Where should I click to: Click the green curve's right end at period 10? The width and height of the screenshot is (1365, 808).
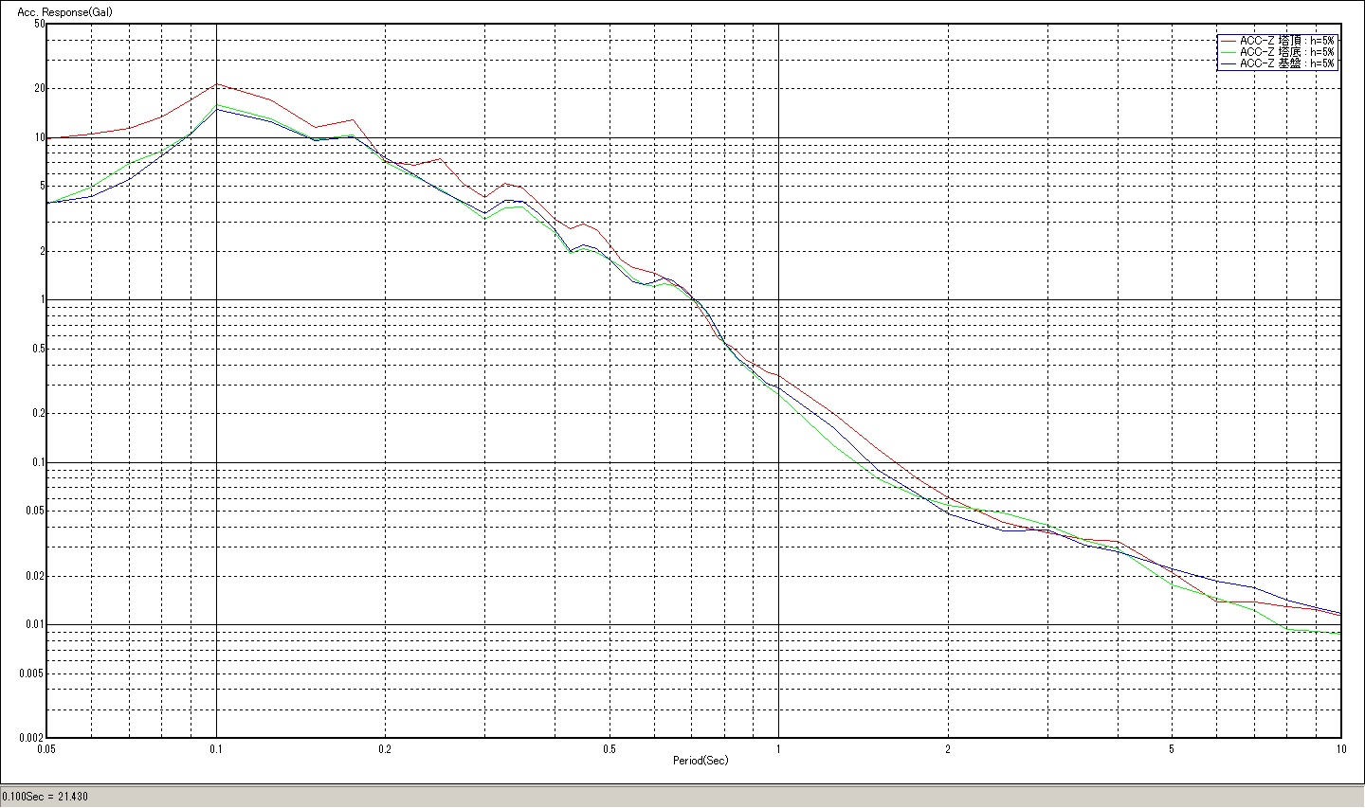point(1338,633)
